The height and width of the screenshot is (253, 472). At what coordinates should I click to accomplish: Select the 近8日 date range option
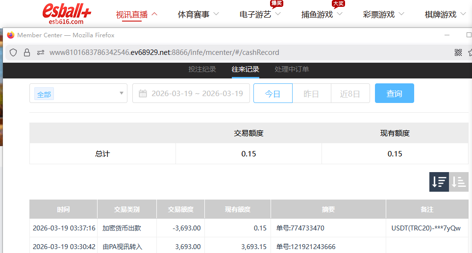350,94
